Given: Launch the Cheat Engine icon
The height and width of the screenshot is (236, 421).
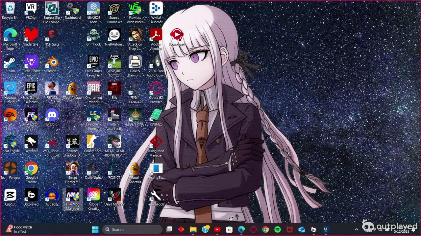Looking at the screenshot, I should [x=10, y=144].
